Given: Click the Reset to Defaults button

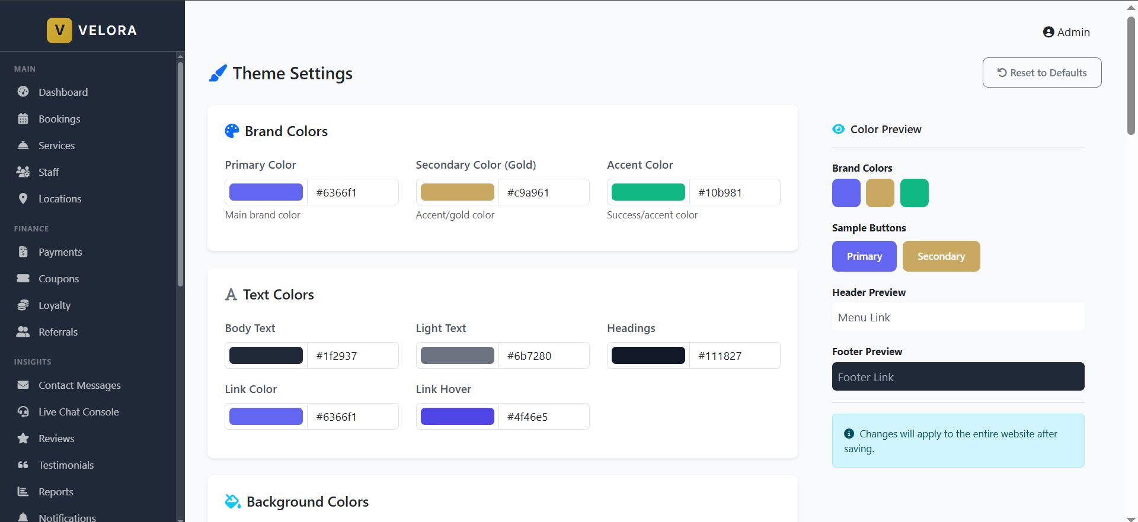Looking at the screenshot, I should pos(1041,73).
